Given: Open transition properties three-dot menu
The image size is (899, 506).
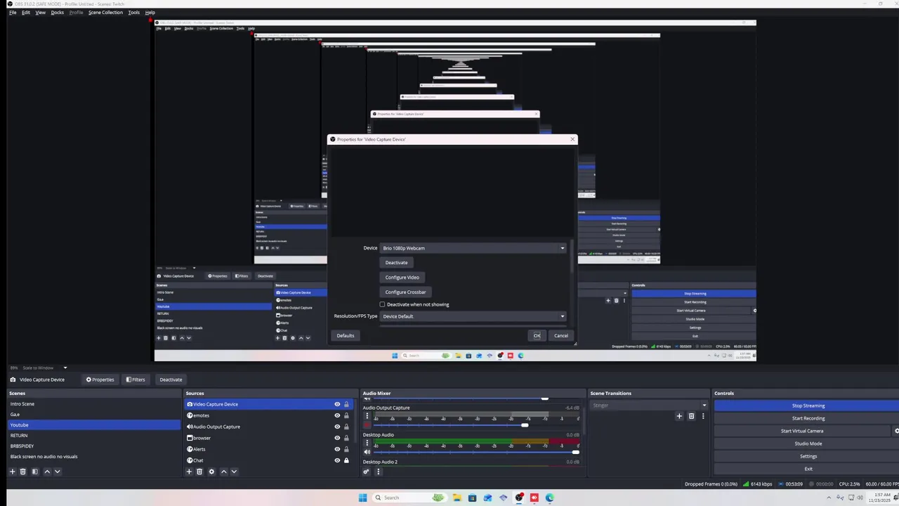Looking at the screenshot, I should click(x=703, y=416).
